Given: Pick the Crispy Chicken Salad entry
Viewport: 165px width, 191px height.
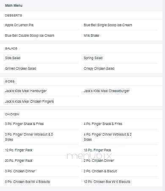Looking at the screenshot, I should pyautogui.click(x=99, y=68).
